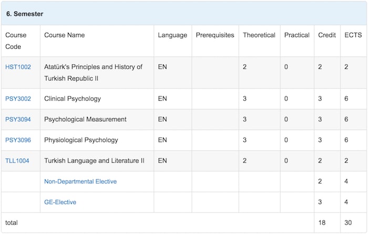
Task: Click the 6. Semester section header
Action: (x=25, y=14)
